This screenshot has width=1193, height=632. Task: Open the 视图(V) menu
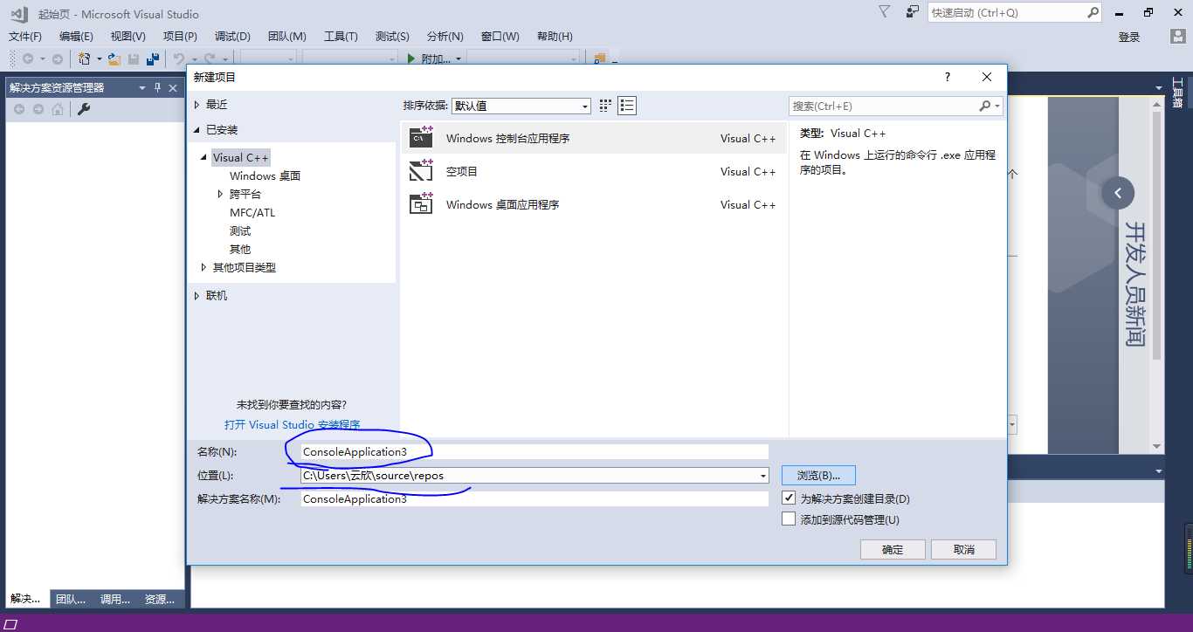pyautogui.click(x=128, y=36)
